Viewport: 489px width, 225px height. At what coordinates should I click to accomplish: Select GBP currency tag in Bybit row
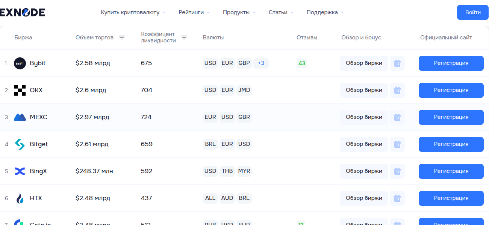tap(244, 63)
